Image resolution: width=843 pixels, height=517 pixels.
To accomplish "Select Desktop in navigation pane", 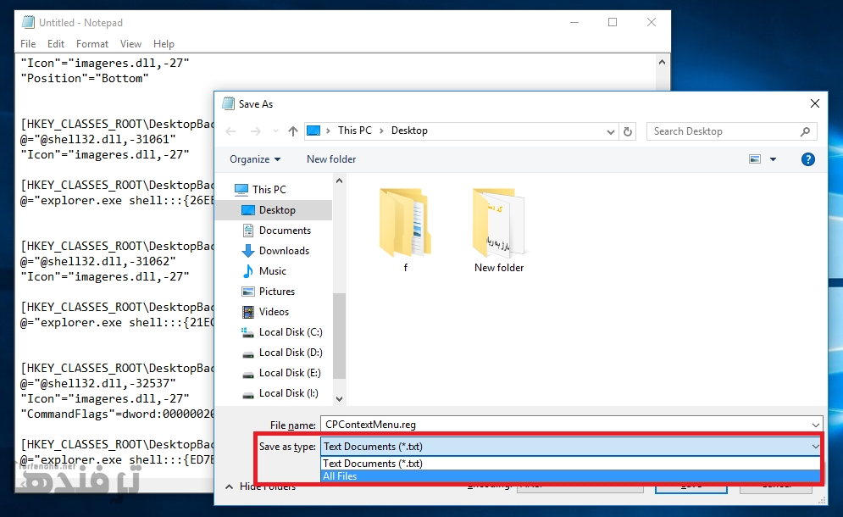I will click(x=277, y=210).
